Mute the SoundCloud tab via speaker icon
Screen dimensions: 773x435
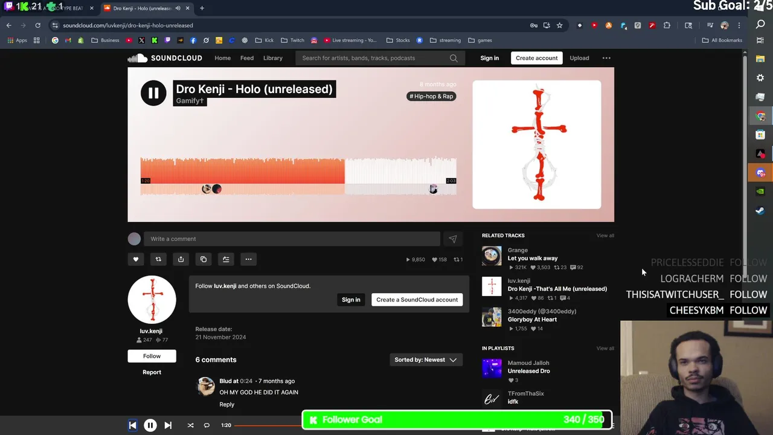click(x=178, y=8)
